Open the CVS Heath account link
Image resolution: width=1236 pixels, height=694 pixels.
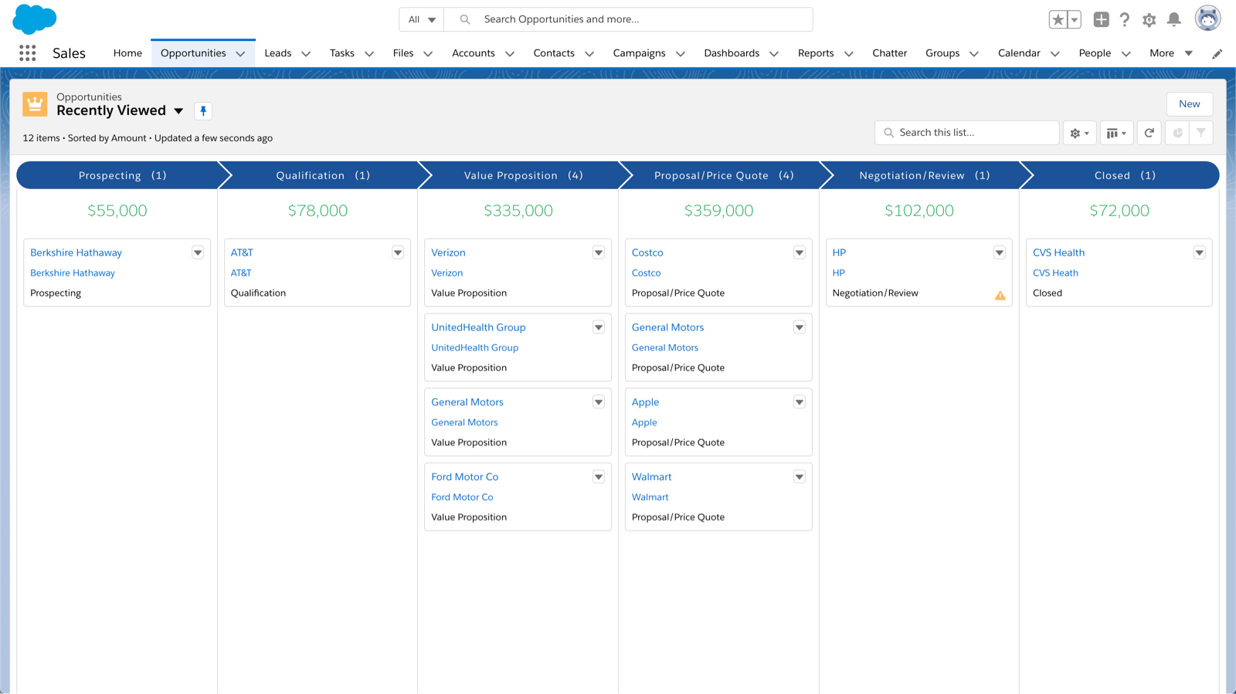click(1055, 273)
